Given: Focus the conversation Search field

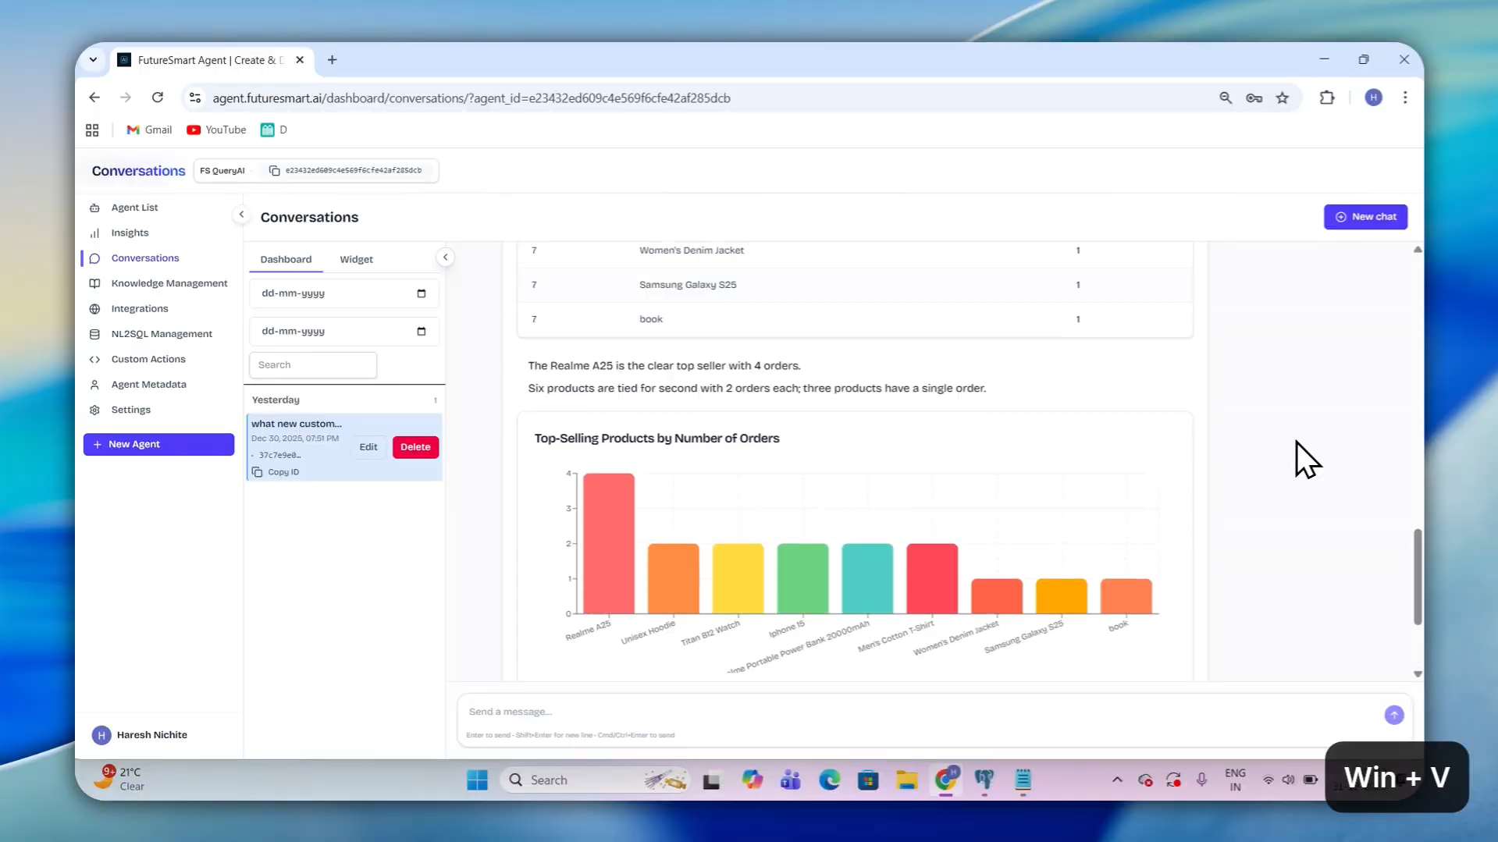Looking at the screenshot, I should pos(313,365).
